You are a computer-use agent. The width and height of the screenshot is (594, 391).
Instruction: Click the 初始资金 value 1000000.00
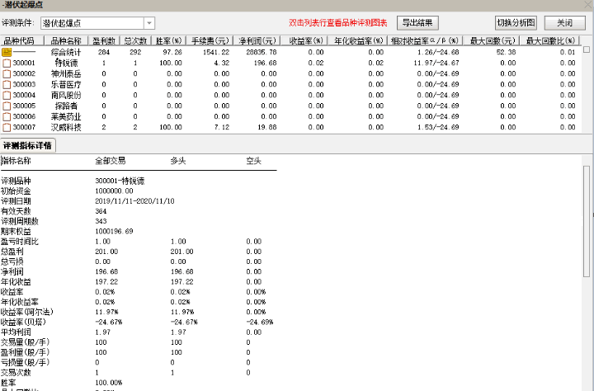[114, 191]
